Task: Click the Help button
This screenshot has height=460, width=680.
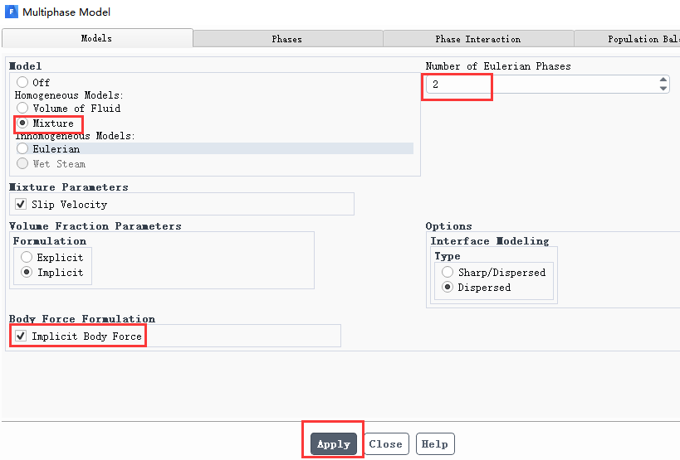Action: click(434, 444)
